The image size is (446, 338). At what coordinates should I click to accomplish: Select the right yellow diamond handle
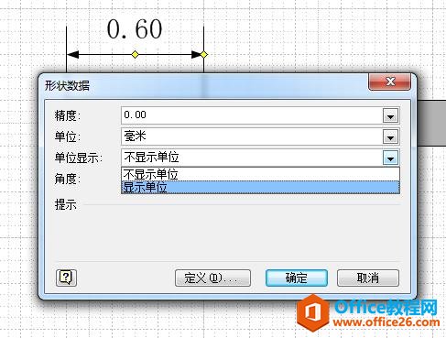pos(204,55)
